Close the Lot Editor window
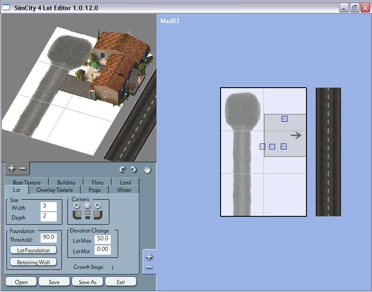 [x=365, y=8]
